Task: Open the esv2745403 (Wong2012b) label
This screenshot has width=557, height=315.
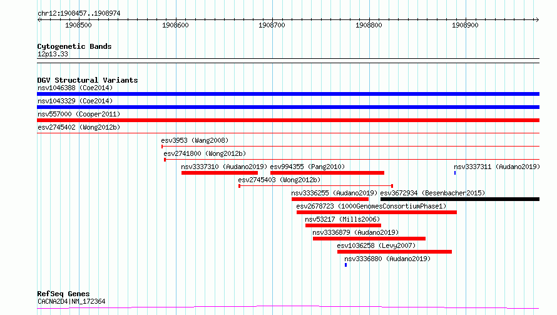Action: click(279, 180)
